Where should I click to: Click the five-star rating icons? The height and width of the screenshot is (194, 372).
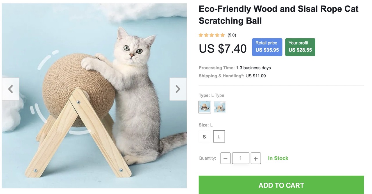point(212,35)
